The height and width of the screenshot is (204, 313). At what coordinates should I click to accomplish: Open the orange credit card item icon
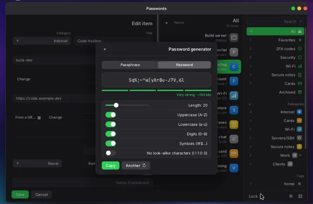pyautogui.click(x=234, y=154)
